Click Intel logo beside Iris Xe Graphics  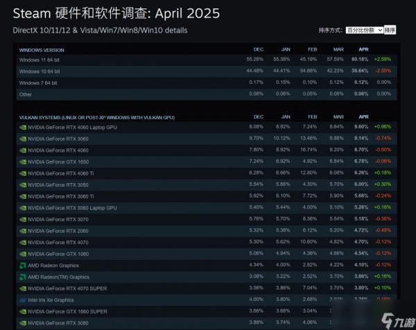(x=23, y=300)
